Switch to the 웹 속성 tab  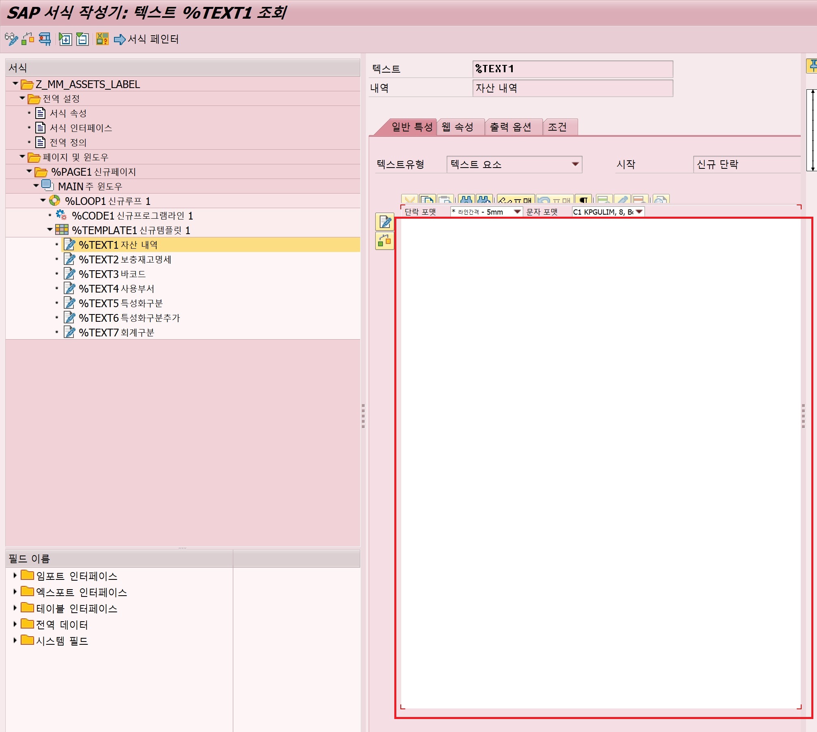tap(458, 127)
